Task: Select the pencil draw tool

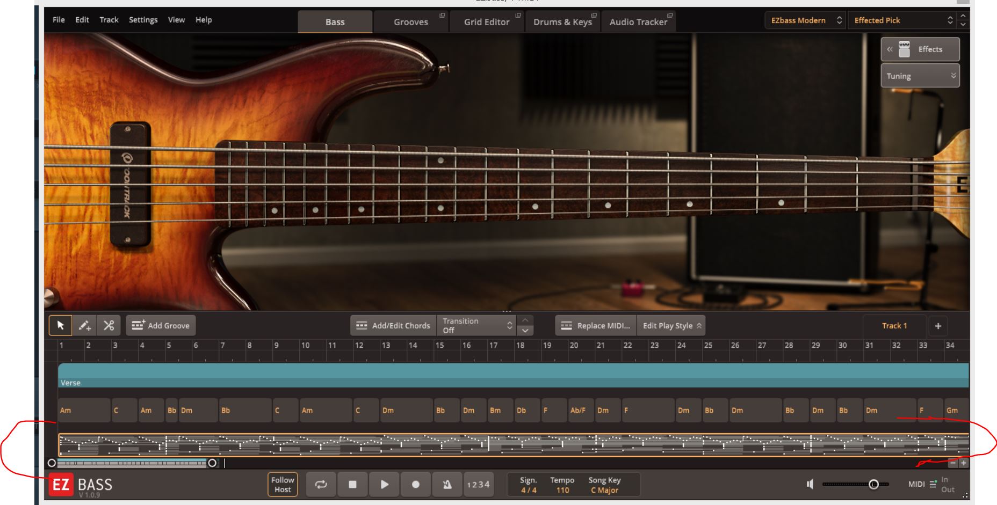Action: tap(84, 325)
